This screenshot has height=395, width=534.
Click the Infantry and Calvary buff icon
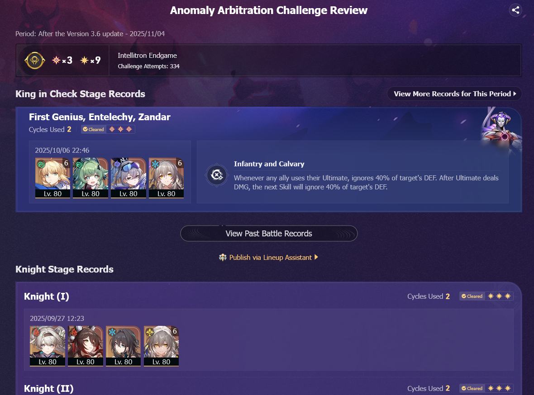217,175
